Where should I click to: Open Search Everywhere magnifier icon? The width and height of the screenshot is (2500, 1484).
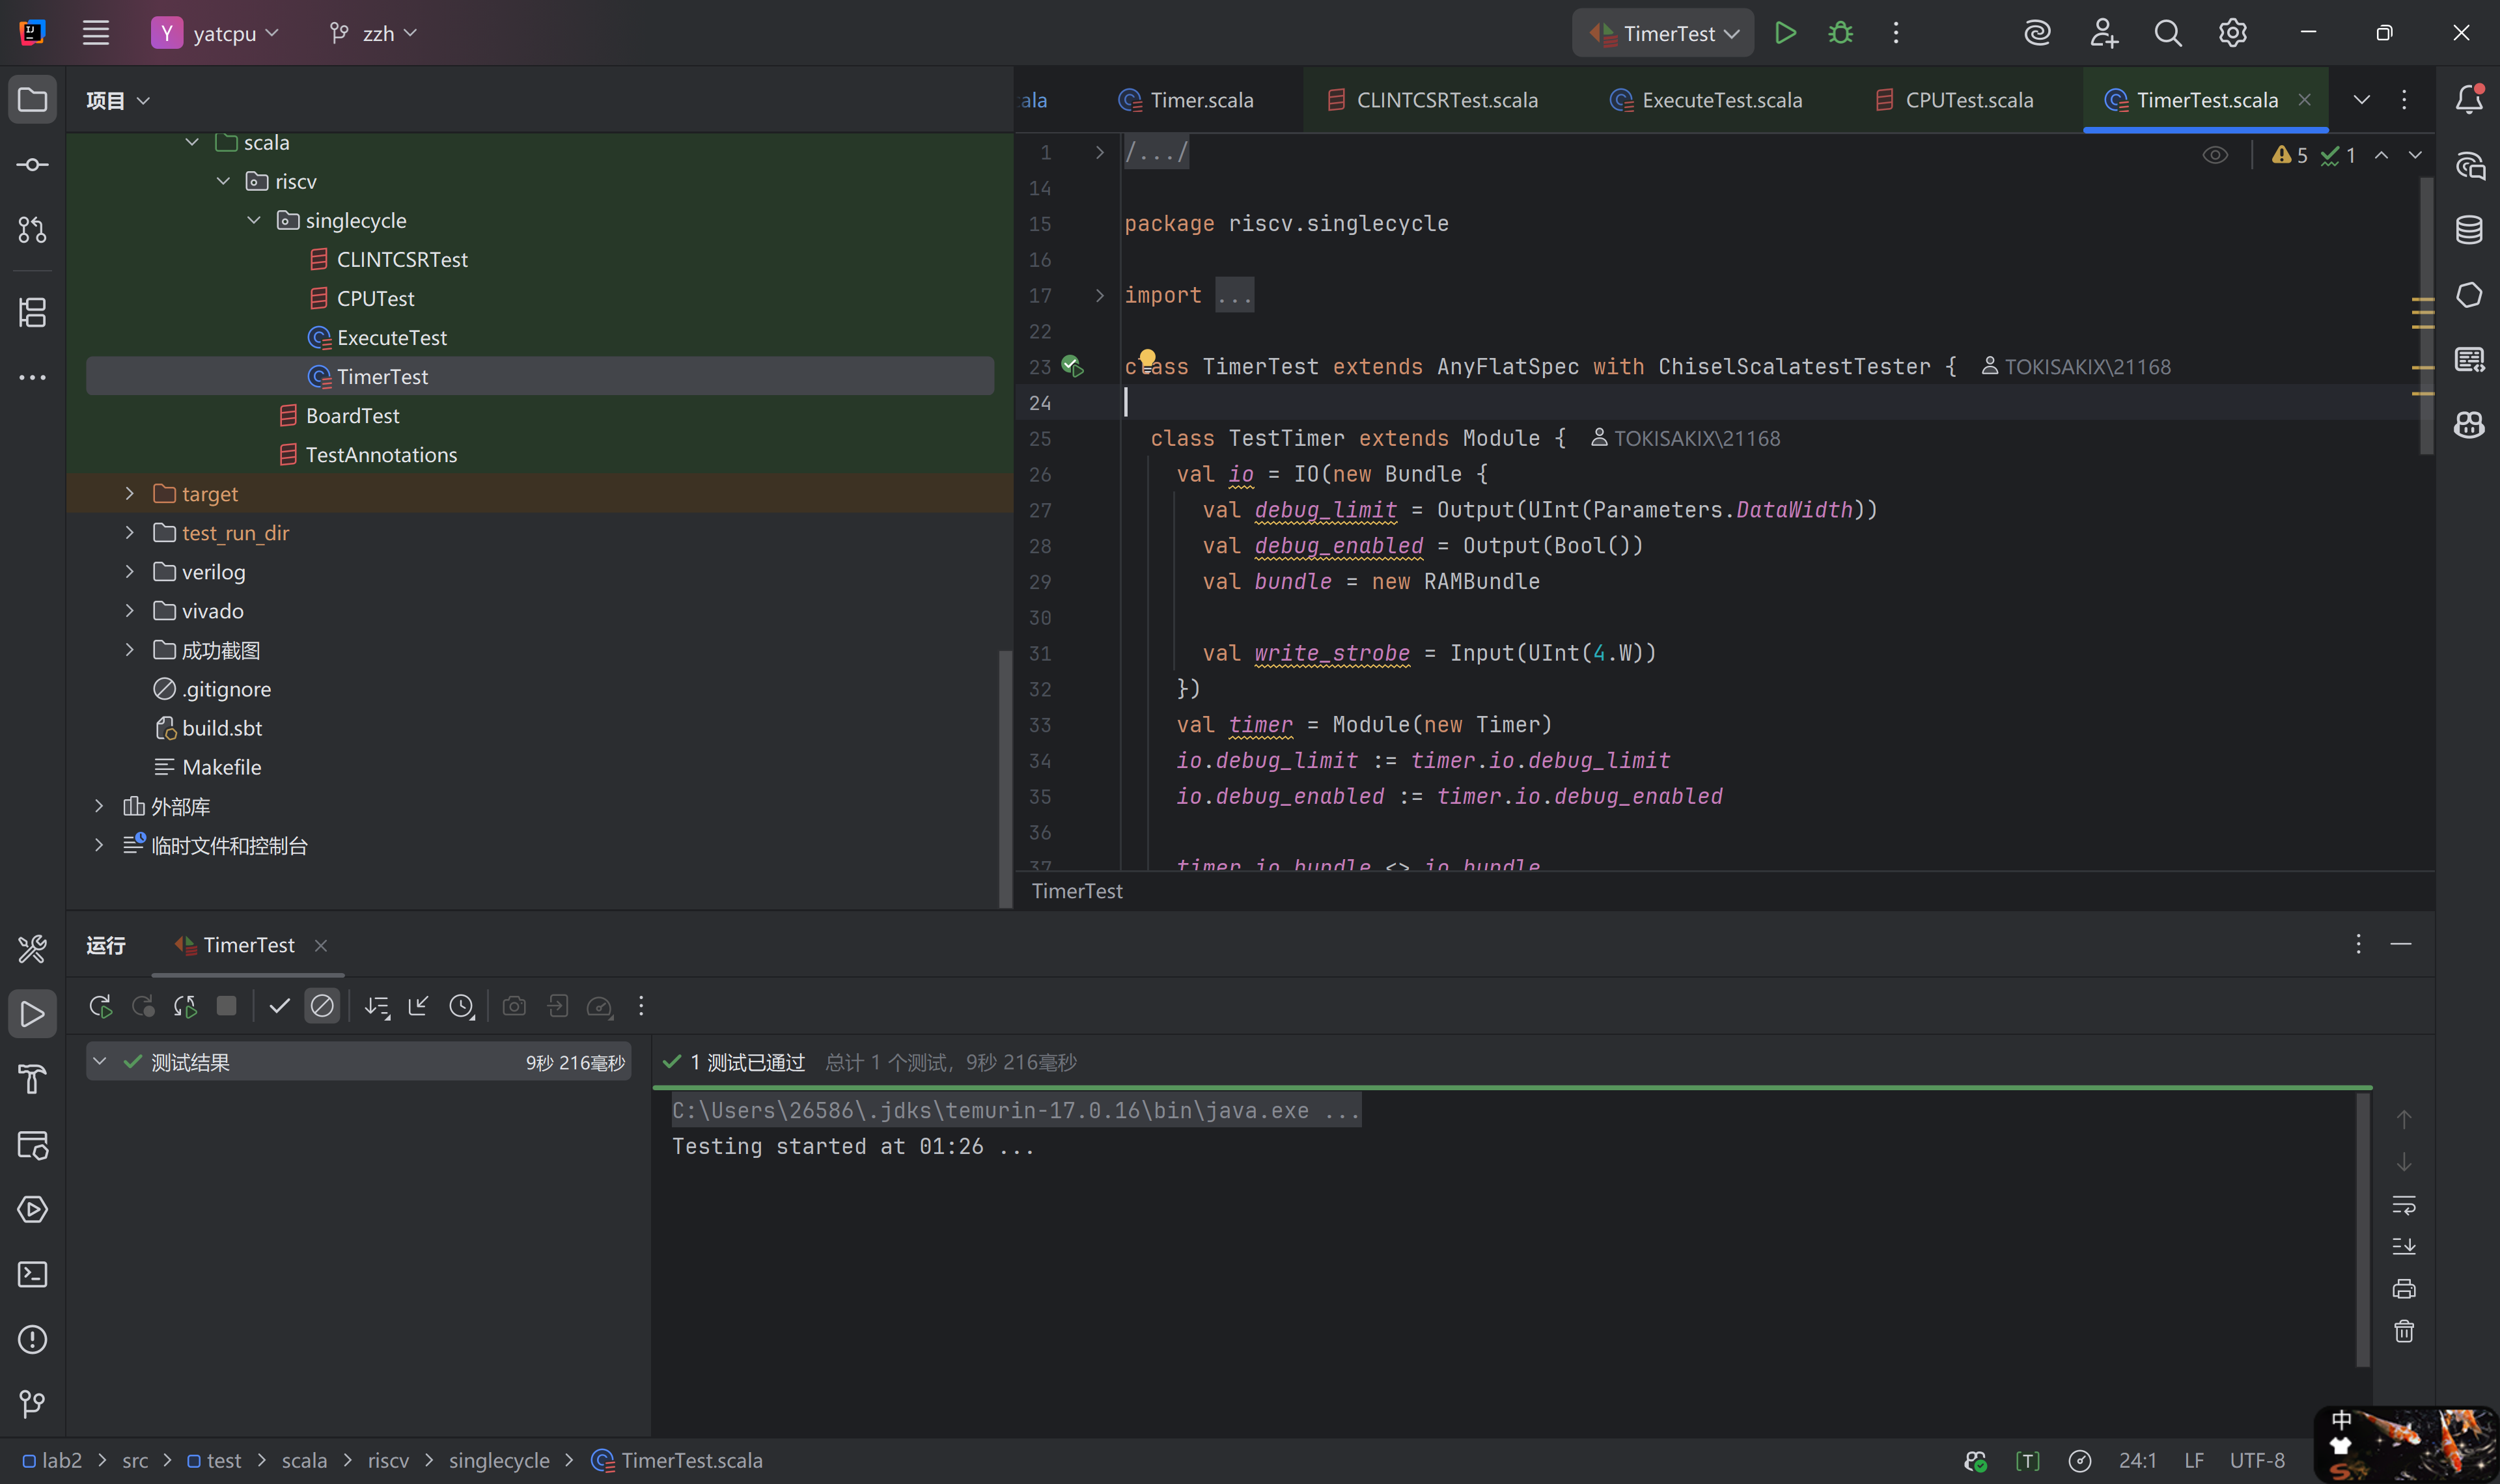point(2167,33)
